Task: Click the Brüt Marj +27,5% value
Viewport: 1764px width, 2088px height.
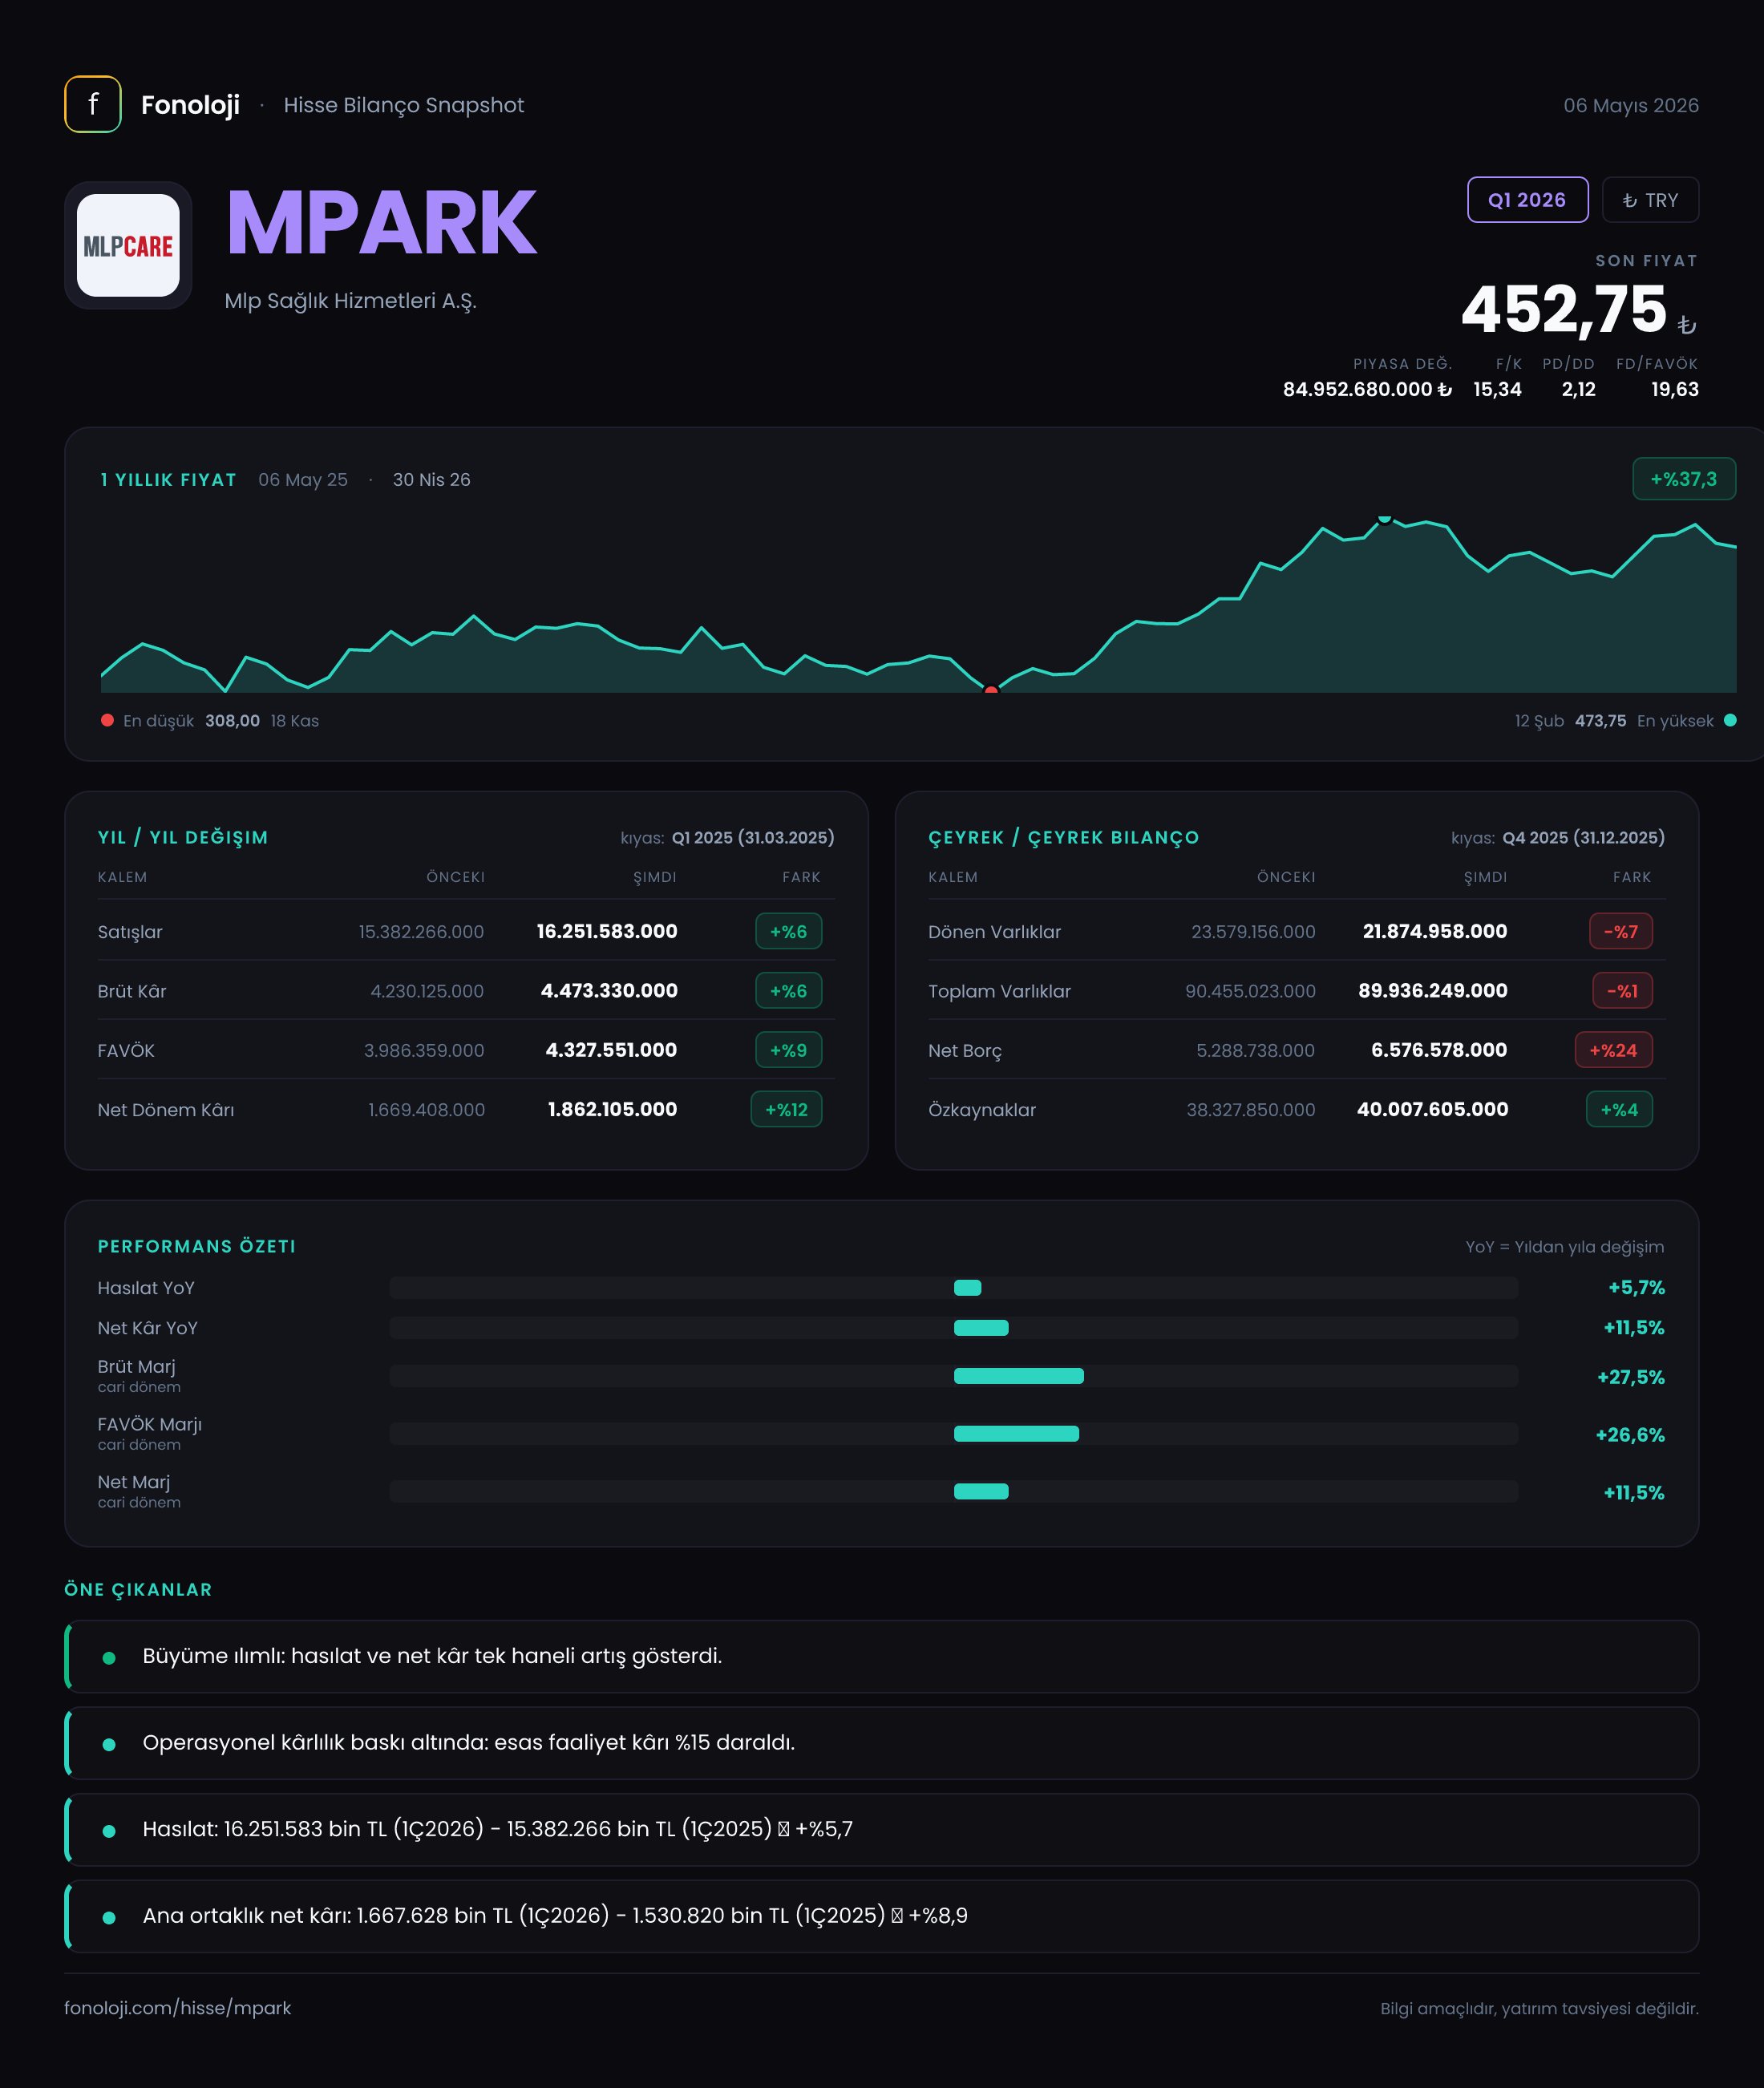Action: tap(1630, 1377)
